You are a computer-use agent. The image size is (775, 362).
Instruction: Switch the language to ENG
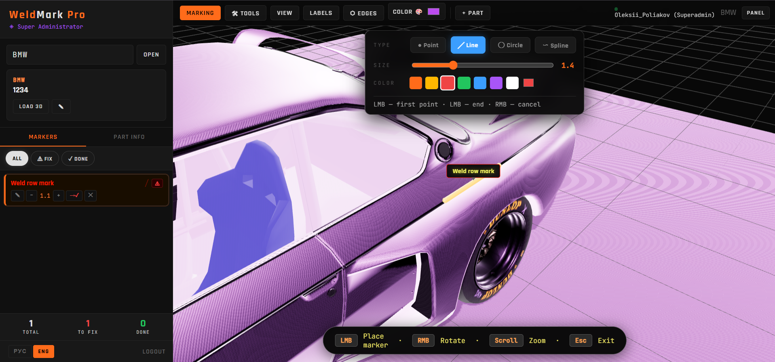(44, 352)
